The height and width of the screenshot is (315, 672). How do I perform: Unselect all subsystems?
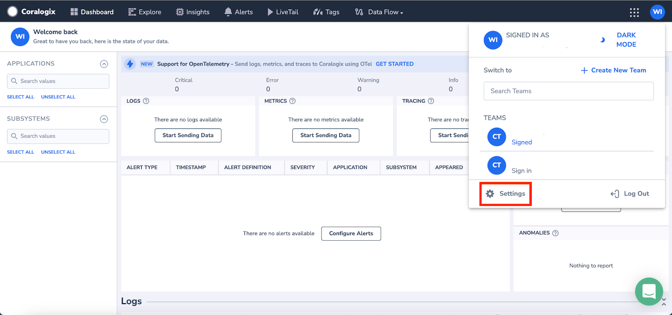(x=58, y=152)
